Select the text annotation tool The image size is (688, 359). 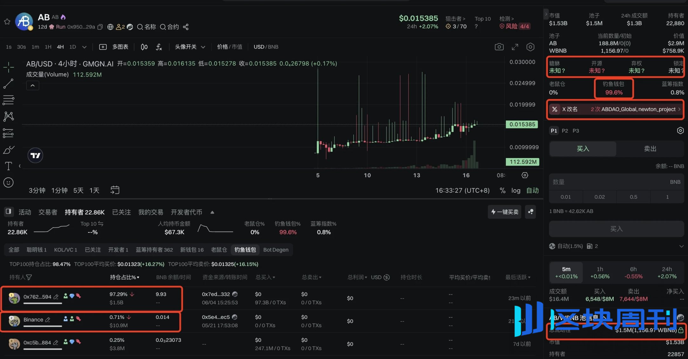(x=9, y=166)
